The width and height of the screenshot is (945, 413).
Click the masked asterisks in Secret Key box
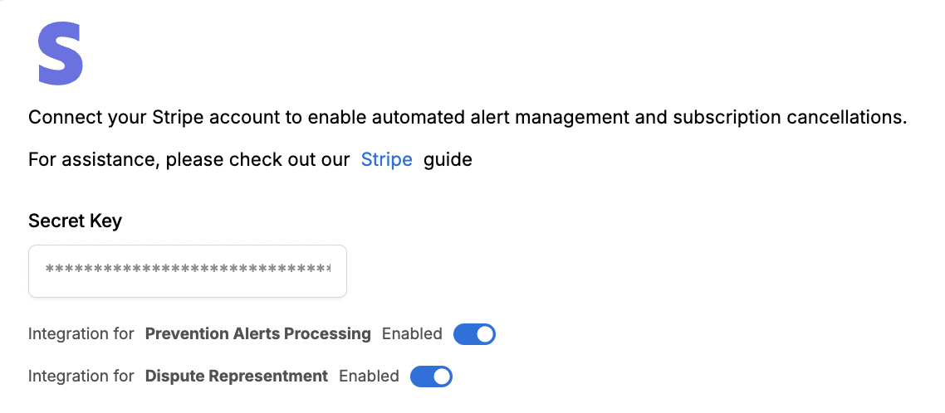point(188,269)
